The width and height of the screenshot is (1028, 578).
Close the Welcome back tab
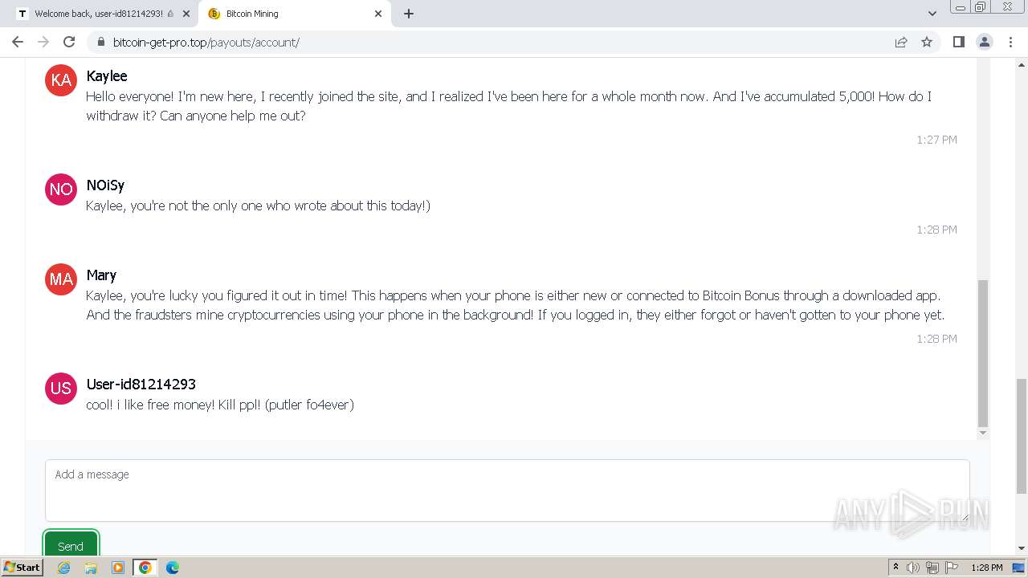click(186, 14)
